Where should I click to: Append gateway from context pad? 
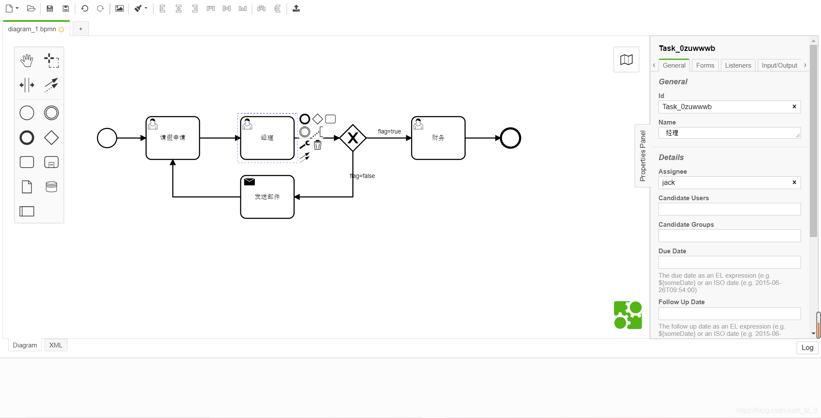point(318,119)
